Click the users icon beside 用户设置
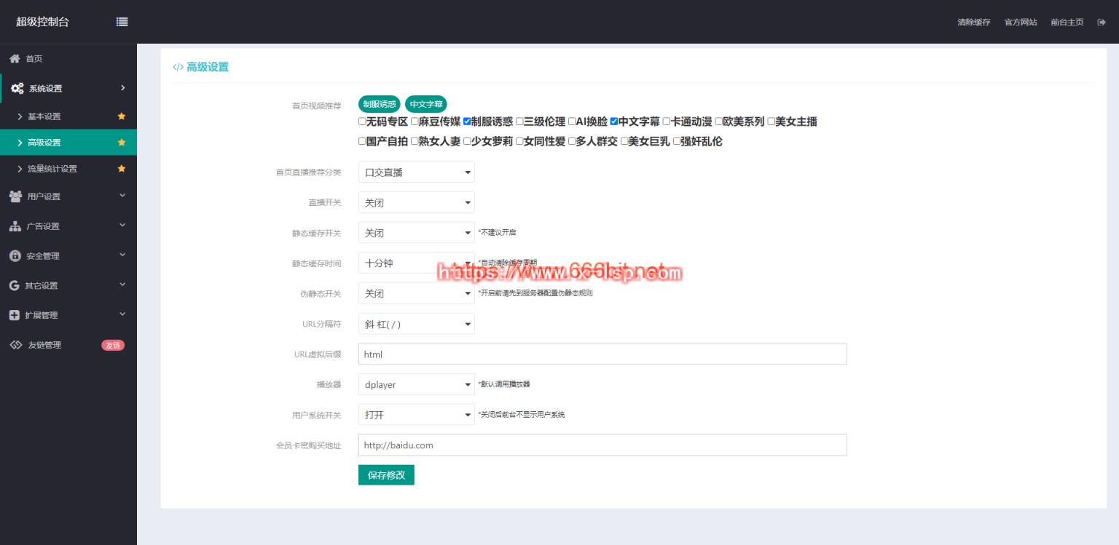The height and width of the screenshot is (545, 1119). 15,196
